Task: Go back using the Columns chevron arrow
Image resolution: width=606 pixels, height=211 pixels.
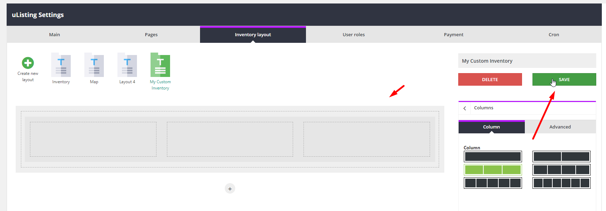Action: tap(465, 108)
